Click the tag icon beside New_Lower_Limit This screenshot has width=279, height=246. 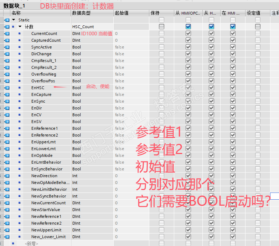click(x=7, y=237)
